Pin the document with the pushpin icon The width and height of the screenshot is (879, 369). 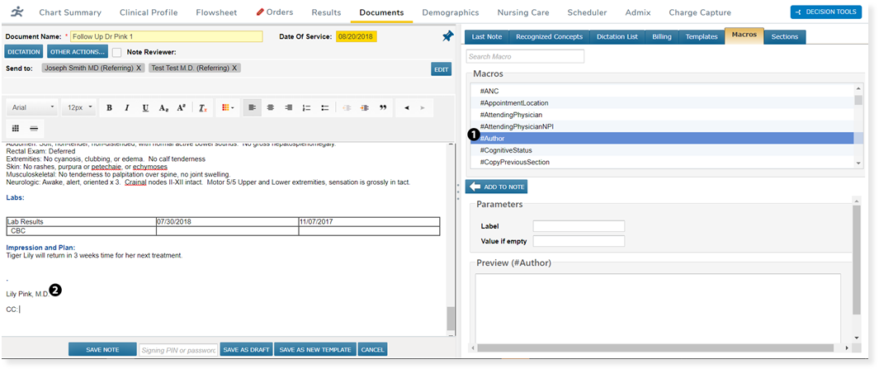click(x=447, y=36)
